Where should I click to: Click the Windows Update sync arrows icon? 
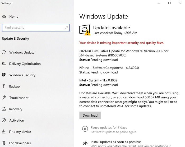click(4, 52)
